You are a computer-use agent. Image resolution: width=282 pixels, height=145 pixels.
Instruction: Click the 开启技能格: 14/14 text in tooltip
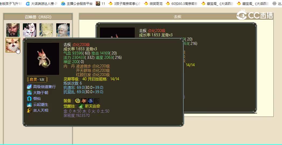pos(103,79)
